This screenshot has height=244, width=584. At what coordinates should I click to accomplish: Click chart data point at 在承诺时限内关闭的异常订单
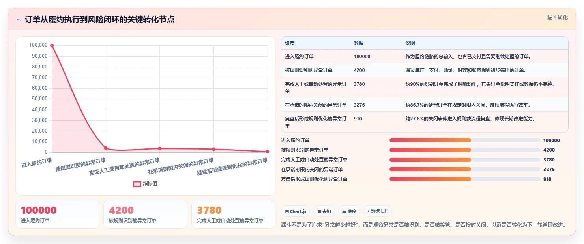coord(213,149)
